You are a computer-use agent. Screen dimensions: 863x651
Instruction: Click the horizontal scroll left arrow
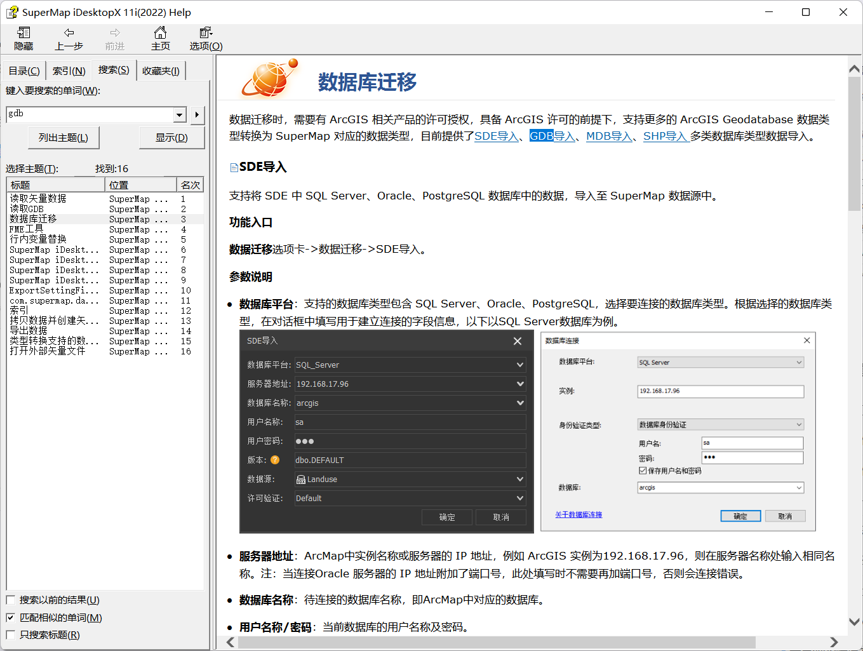(231, 643)
